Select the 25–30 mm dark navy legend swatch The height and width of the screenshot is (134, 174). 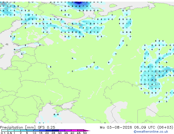pos(55,130)
